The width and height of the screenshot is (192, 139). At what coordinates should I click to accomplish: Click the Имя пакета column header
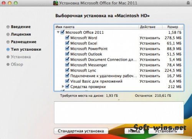(65, 27)
